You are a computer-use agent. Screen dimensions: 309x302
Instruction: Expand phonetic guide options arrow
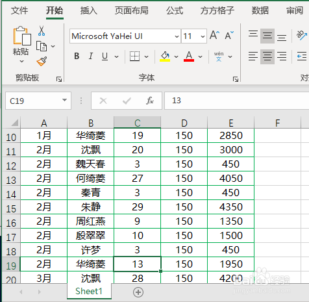pos(230,57)
